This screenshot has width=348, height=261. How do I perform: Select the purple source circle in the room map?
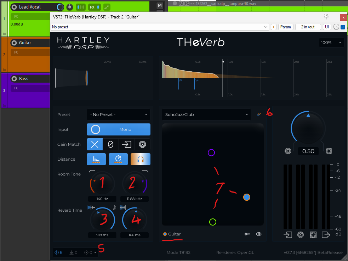[211, 153]
